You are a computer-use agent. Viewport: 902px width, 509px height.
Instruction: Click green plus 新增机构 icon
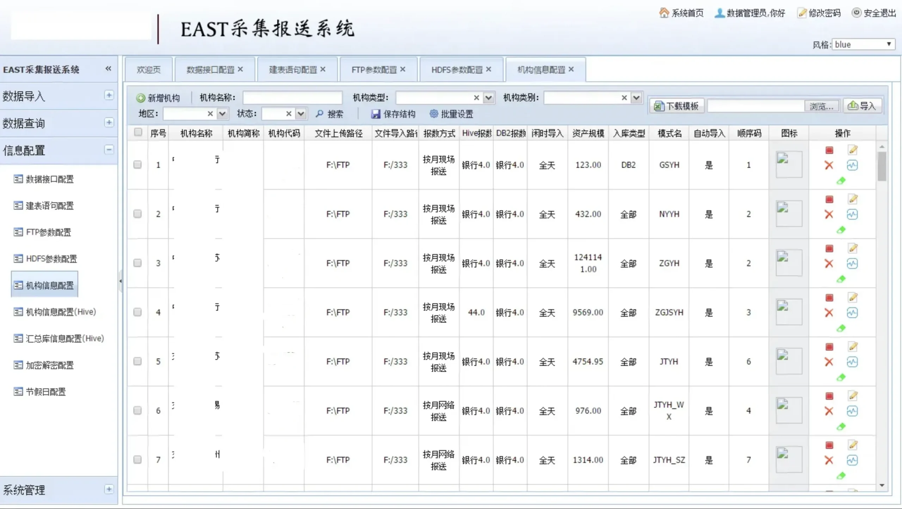tap(141, 98)
